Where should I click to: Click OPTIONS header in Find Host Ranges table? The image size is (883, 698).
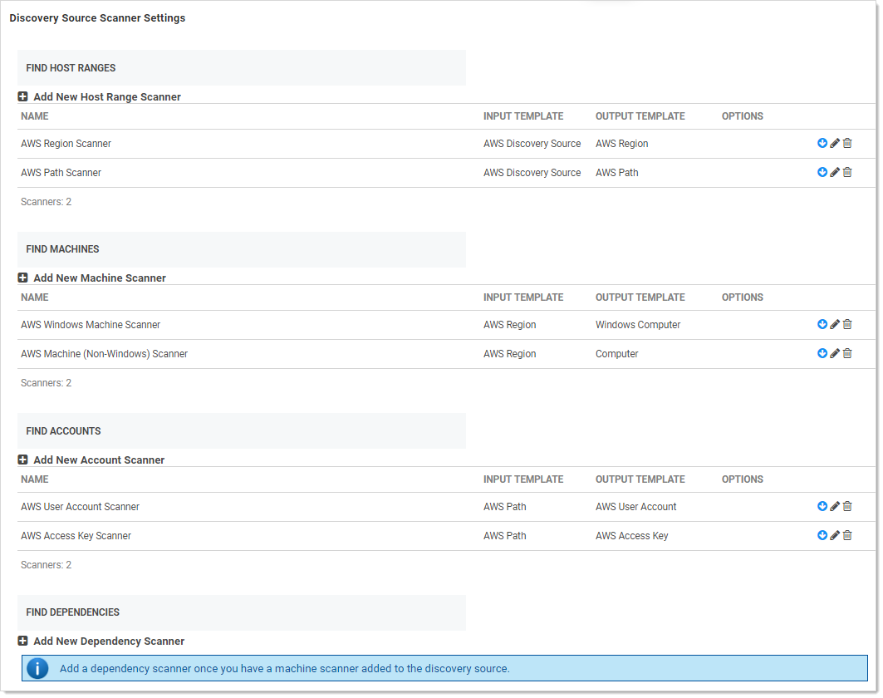point(743,116)
